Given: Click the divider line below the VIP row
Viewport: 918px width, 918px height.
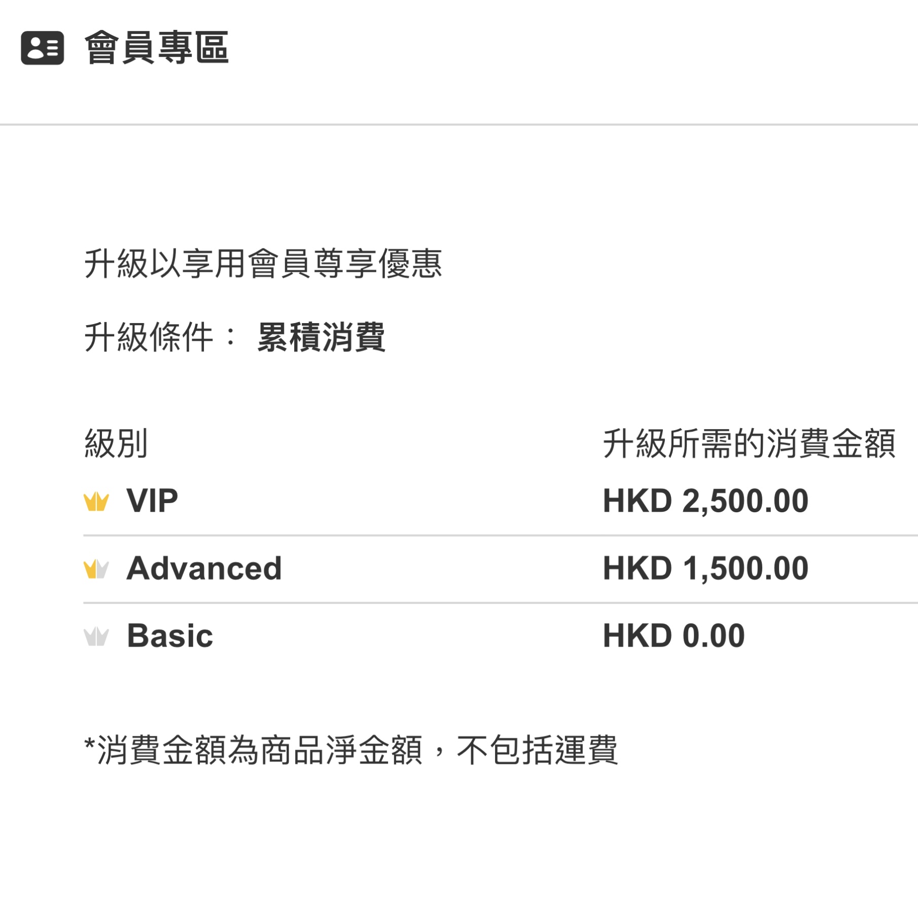Looking at the screenshot, I should pos(501,536).
